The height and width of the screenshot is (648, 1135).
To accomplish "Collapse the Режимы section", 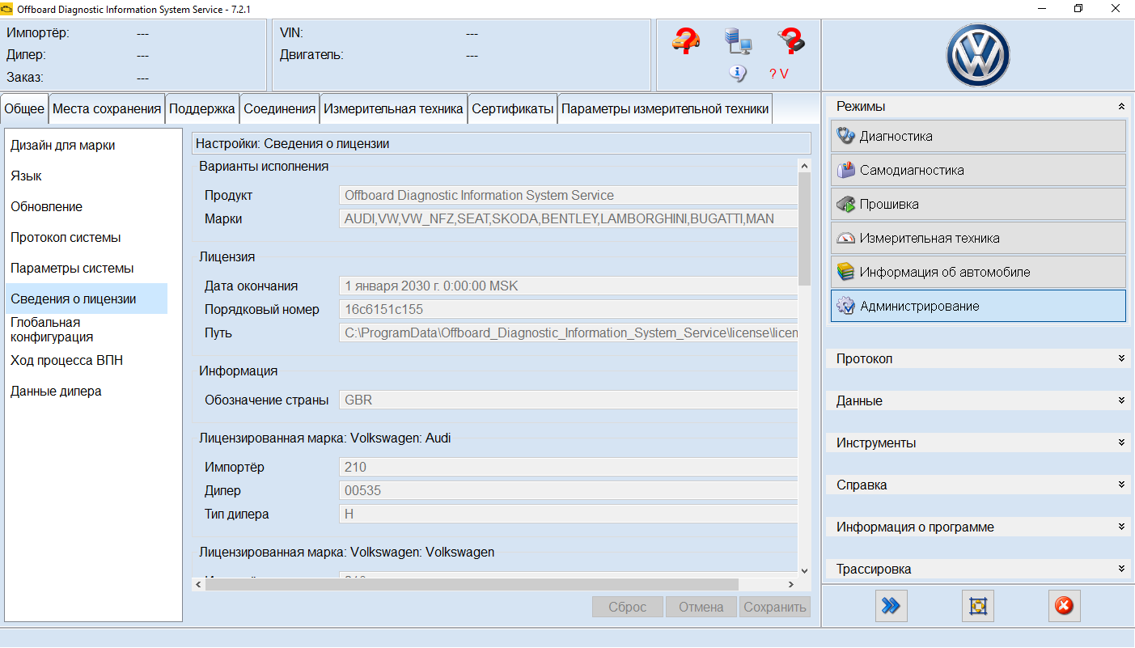I will click(x=1120, y=107).
